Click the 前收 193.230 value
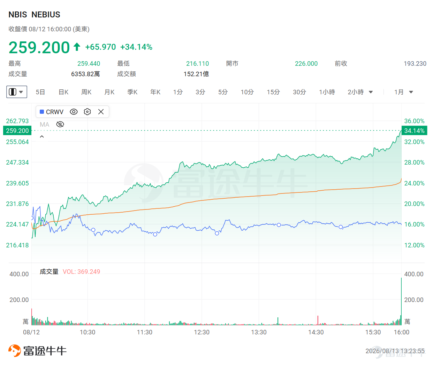Image resolution: width=433 pixels, height=365 pixels. [x=415, y=63]
